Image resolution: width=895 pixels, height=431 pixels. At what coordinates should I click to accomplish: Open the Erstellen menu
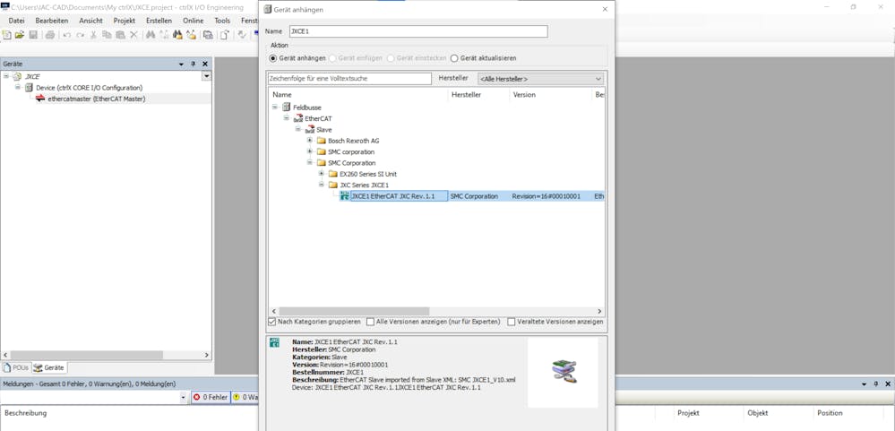tap(159, 21)
